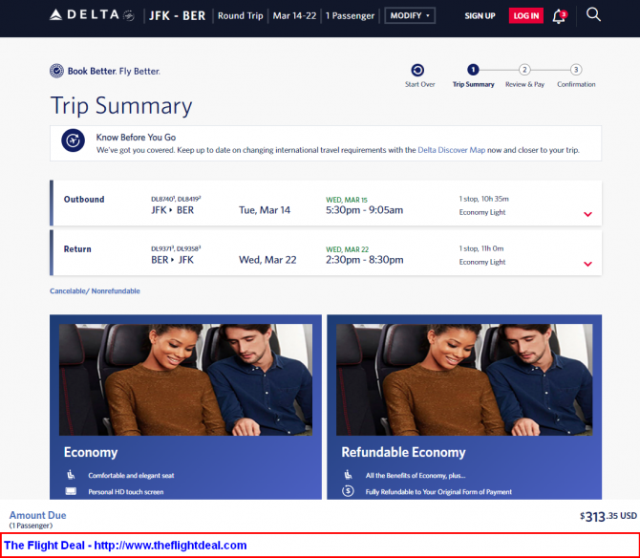Click the LOG IN button
640x558 pixels.
coord(525,16)
